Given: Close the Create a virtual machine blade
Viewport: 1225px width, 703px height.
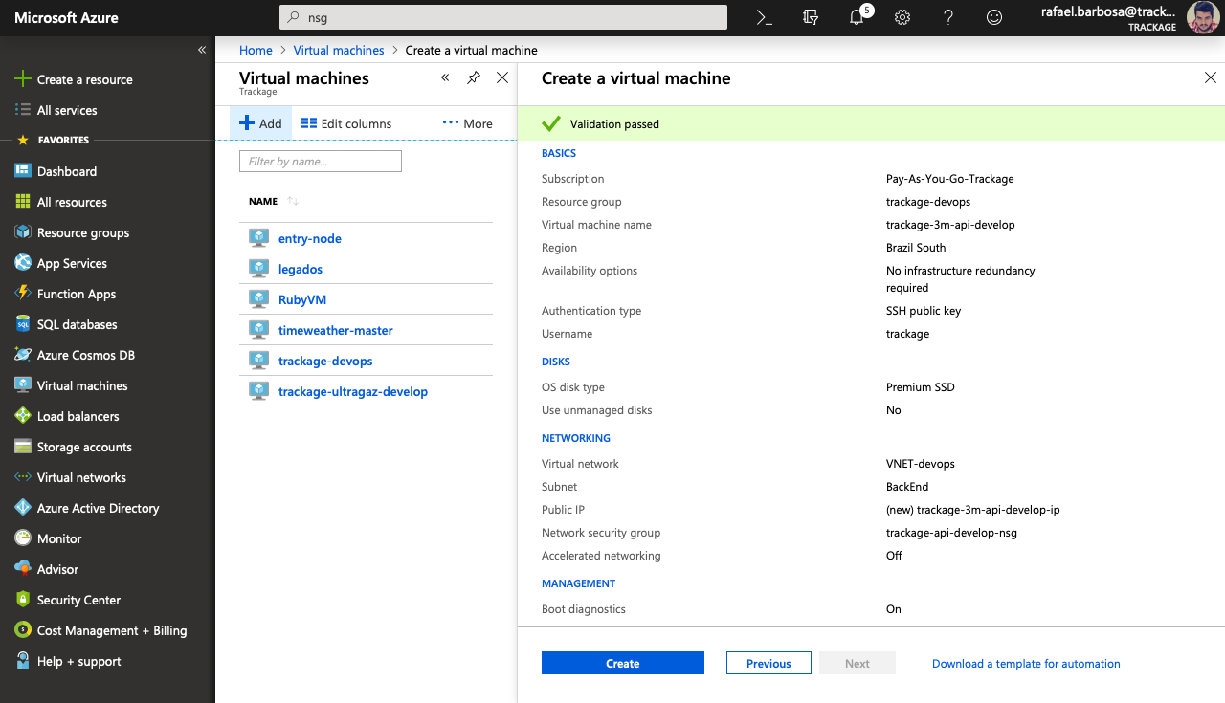Looking at the screenshot, I should (1211, 78).
